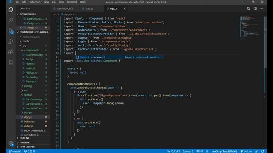Open the feedback icon in status bar
Image resolution: width=273 pixels, height=153 pixels.
(256, 151)
